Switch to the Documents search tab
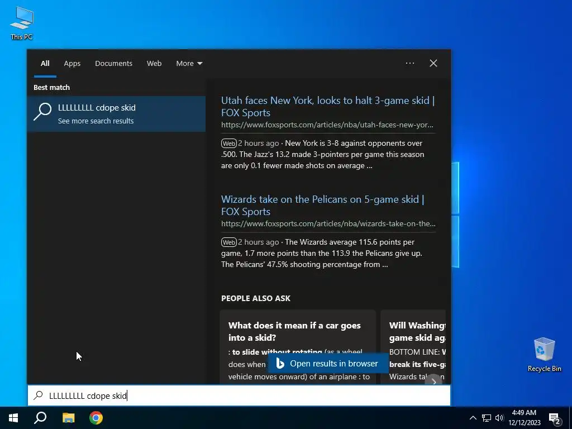This screenshot has width=572, height=429. pos(113,64)
